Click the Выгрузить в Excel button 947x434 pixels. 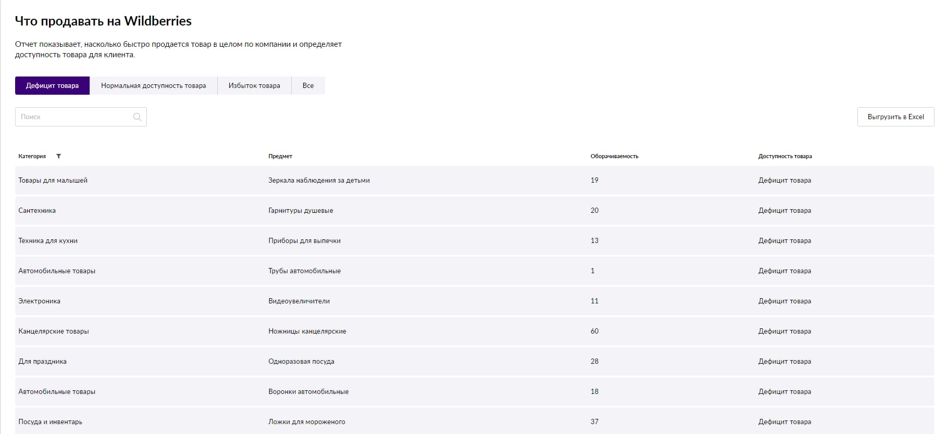[895, 117]
